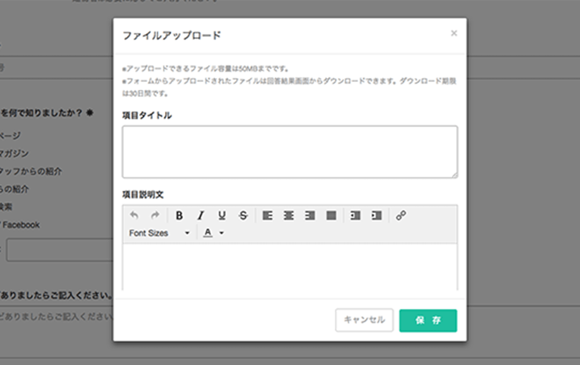Apply text color with A button

pos(208,232)
